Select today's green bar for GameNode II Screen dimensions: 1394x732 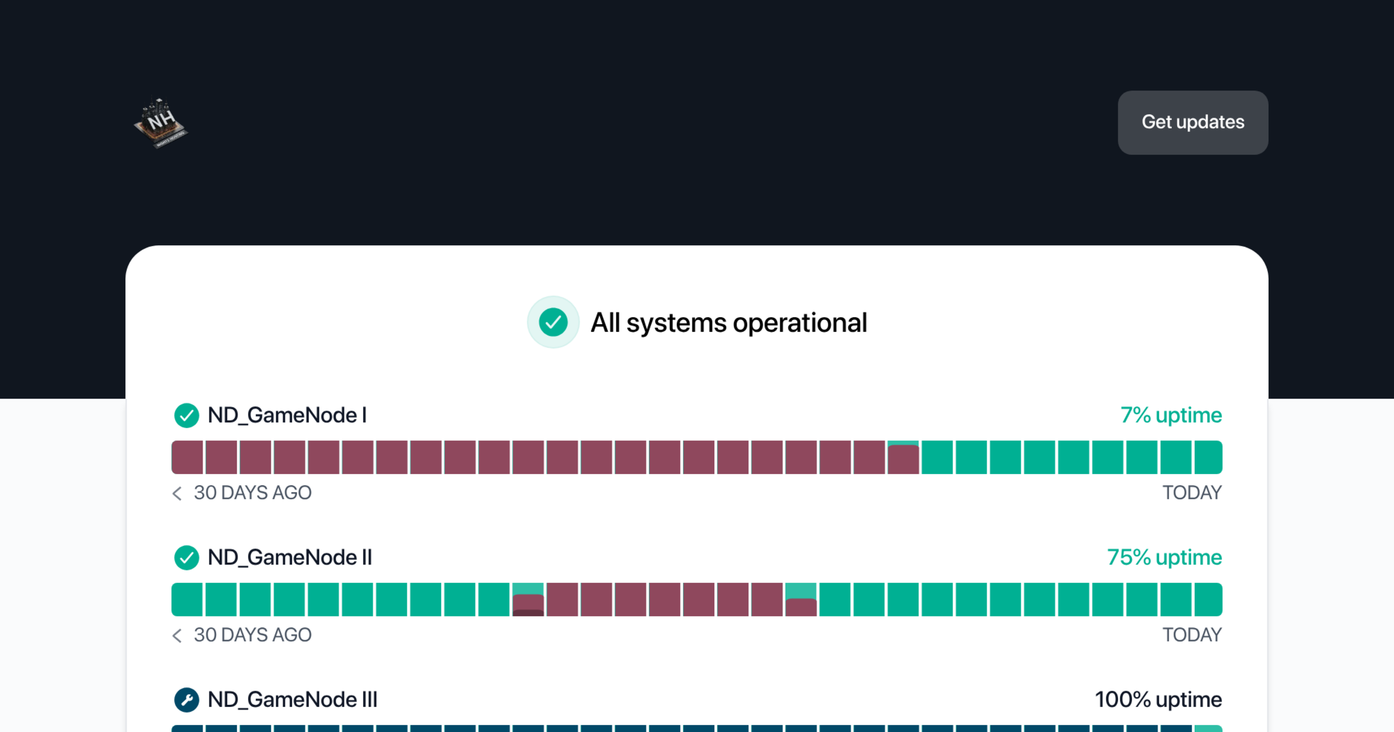coord(1208,600)
